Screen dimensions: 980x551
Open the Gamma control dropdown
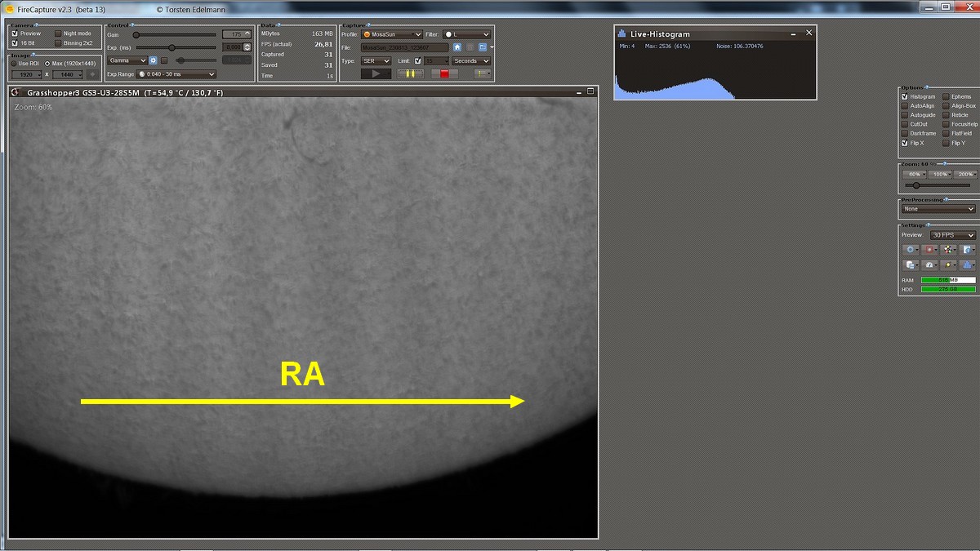click(127, 60)
